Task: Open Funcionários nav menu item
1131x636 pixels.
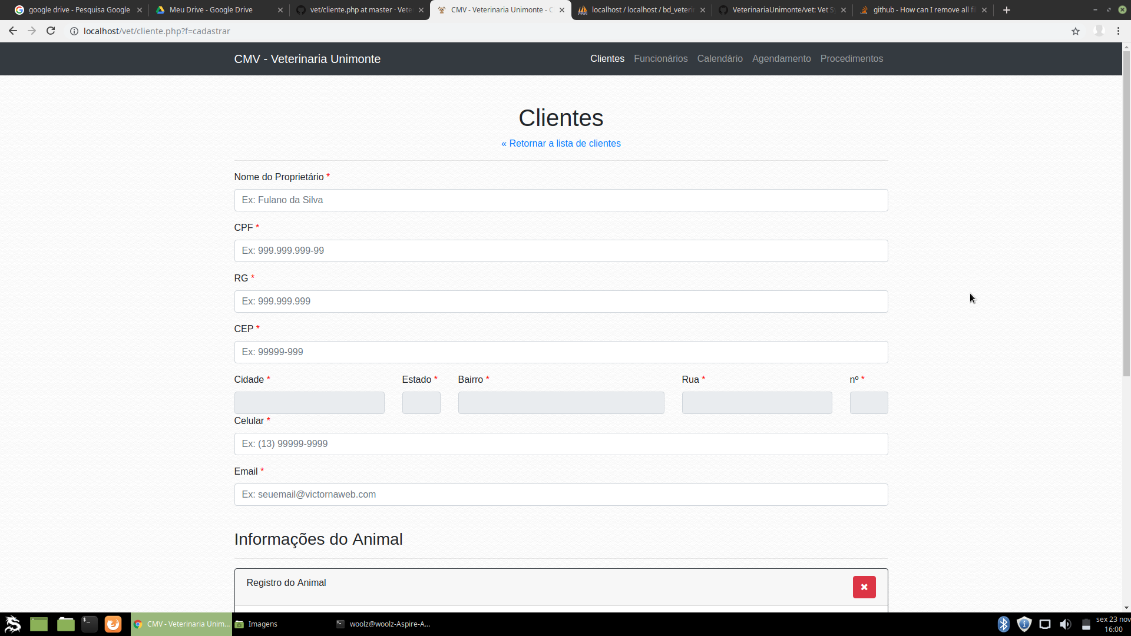Action: [x=661, y=59]
